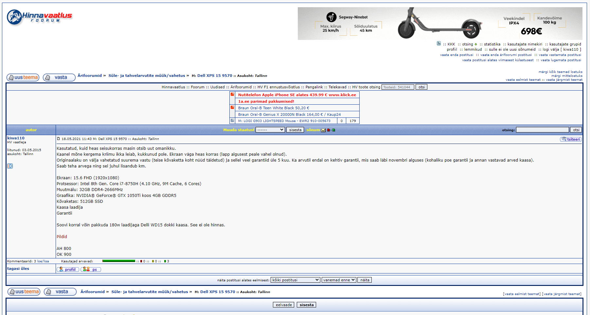Screen dimensions: 590x315
Task: Open the lemmikud menu link
Action: click(x=473, y=49)
